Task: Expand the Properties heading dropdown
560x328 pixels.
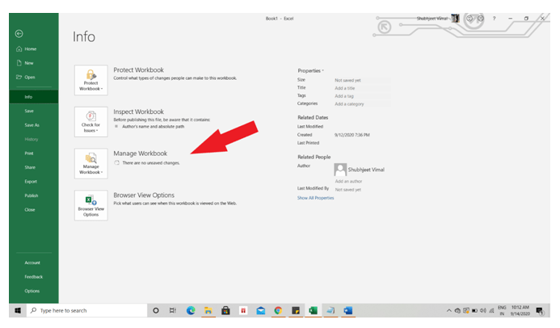Action: 311,71
